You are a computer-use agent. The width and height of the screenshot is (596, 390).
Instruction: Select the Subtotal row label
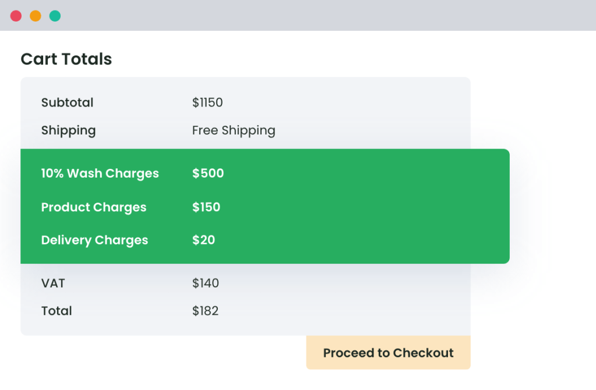coord(67,102)
